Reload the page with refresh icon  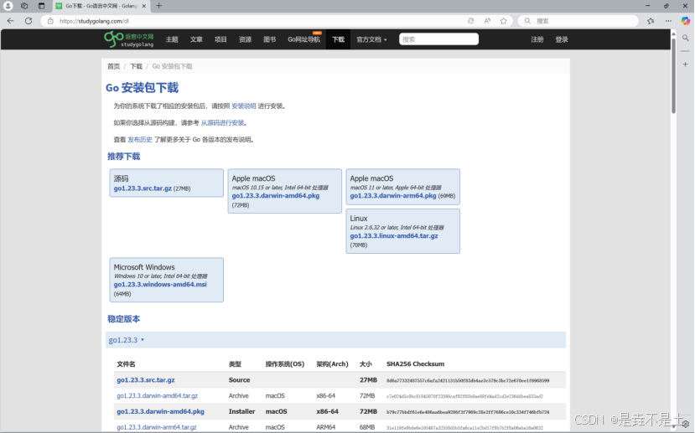coord(29,21)
